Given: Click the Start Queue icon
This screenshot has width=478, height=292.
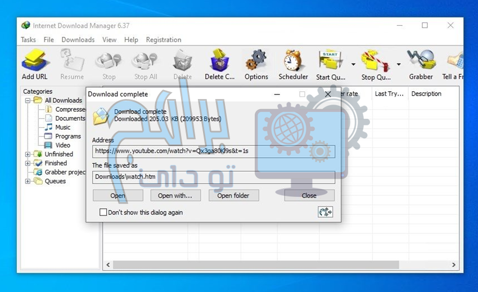Looking at the screenshot, I should (330, 61).
